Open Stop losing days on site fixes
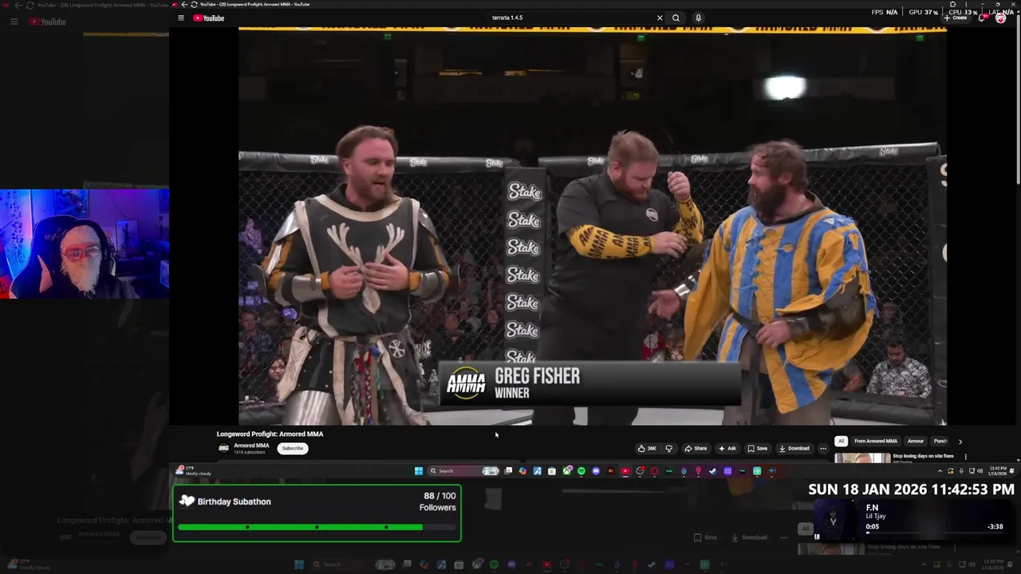This screenshot has width=1021, height=574. [x=924, y=456]
